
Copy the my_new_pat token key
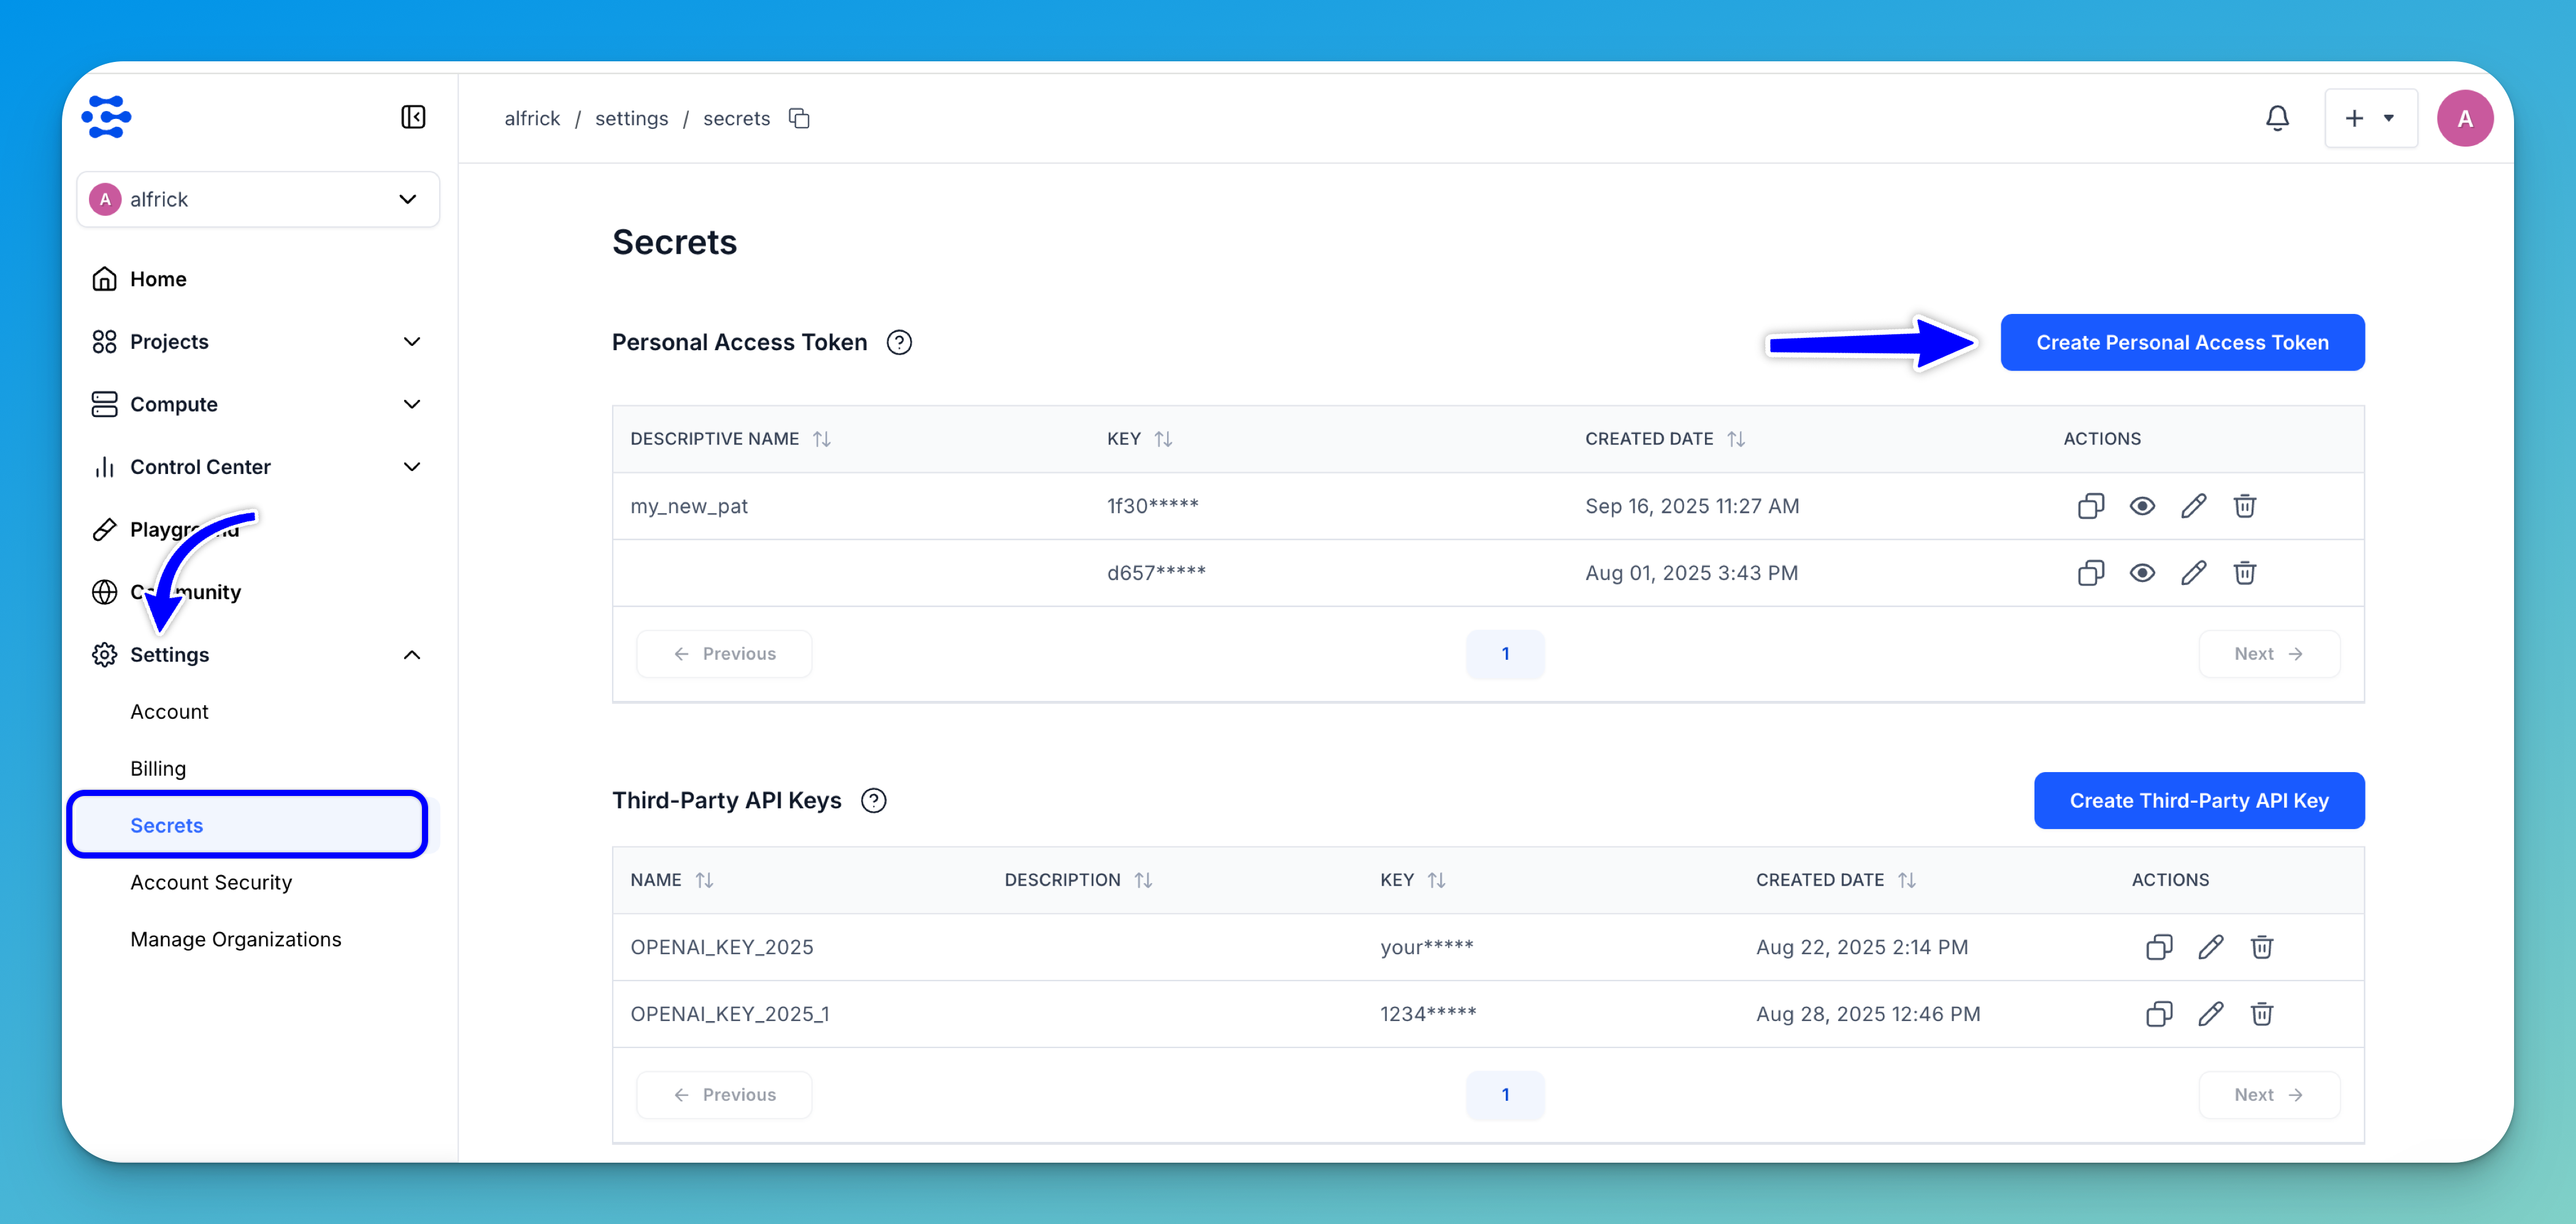tap(2090, 506)
